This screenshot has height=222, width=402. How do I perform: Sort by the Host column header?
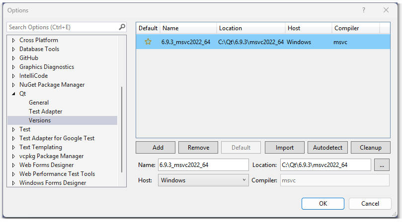(x=309, y=28)
